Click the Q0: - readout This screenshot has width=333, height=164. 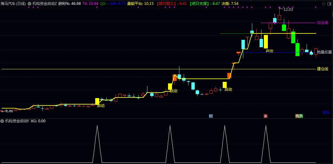[x=104, y=4]
